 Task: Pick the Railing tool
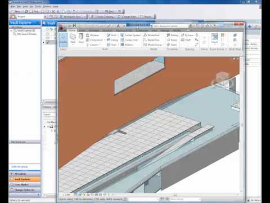(x=172, y=35)
